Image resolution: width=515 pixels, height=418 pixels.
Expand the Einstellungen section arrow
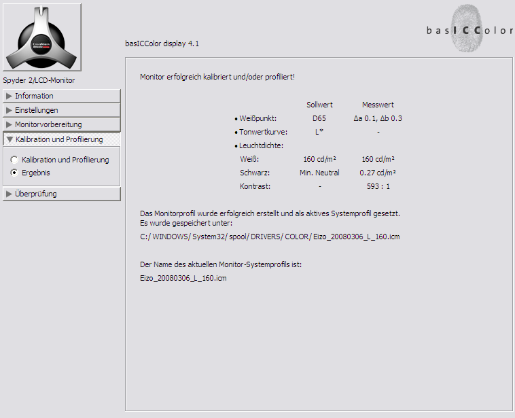pos(9,110)
